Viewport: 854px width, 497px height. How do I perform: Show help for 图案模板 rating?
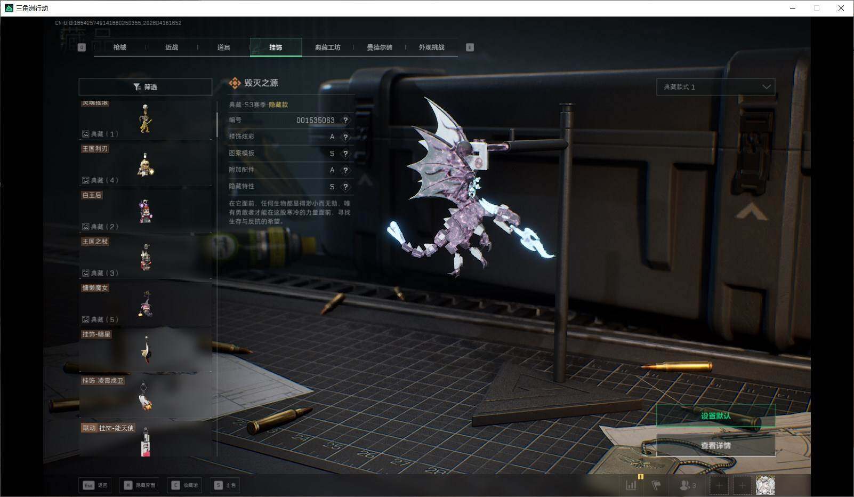pyautogui.click(x=345, y=154)
